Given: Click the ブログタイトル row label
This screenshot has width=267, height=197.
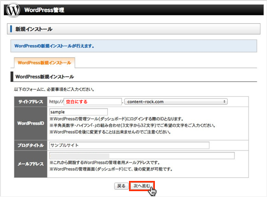Looking at the screenshot, I should tap(31, 145).
